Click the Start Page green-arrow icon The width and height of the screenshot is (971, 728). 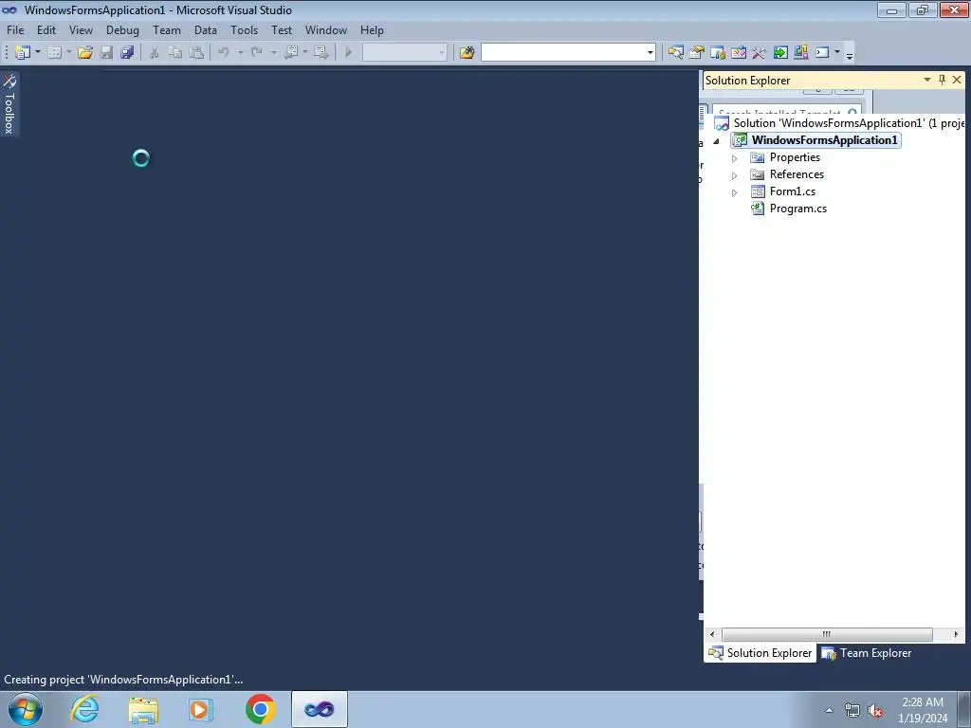click(x=780, y=53)
